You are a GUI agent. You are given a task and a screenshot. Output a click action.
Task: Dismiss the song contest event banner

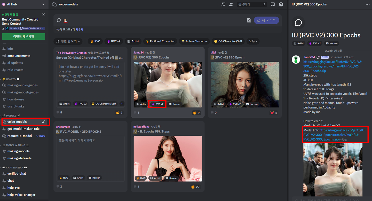click(43, 14)
